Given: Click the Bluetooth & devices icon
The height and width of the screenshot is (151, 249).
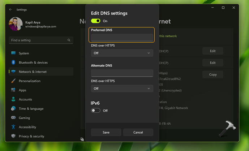Looking at the screenshot, I should [13, 62].
